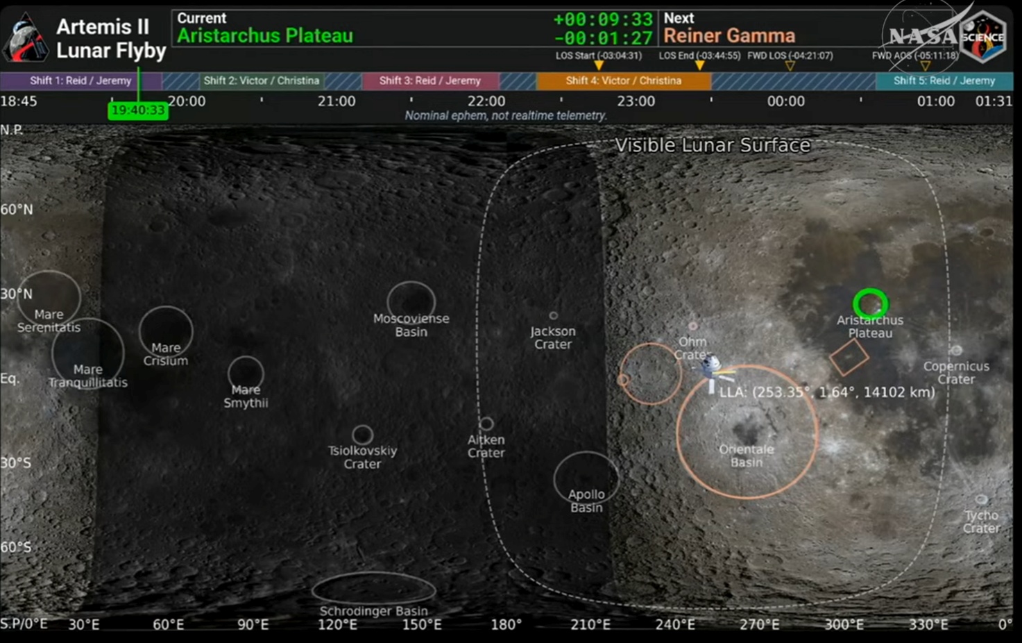Click the orange diamond Reiner Gamma marker
The height and width of the screenshot is (643, 1022).
point(849,358)
